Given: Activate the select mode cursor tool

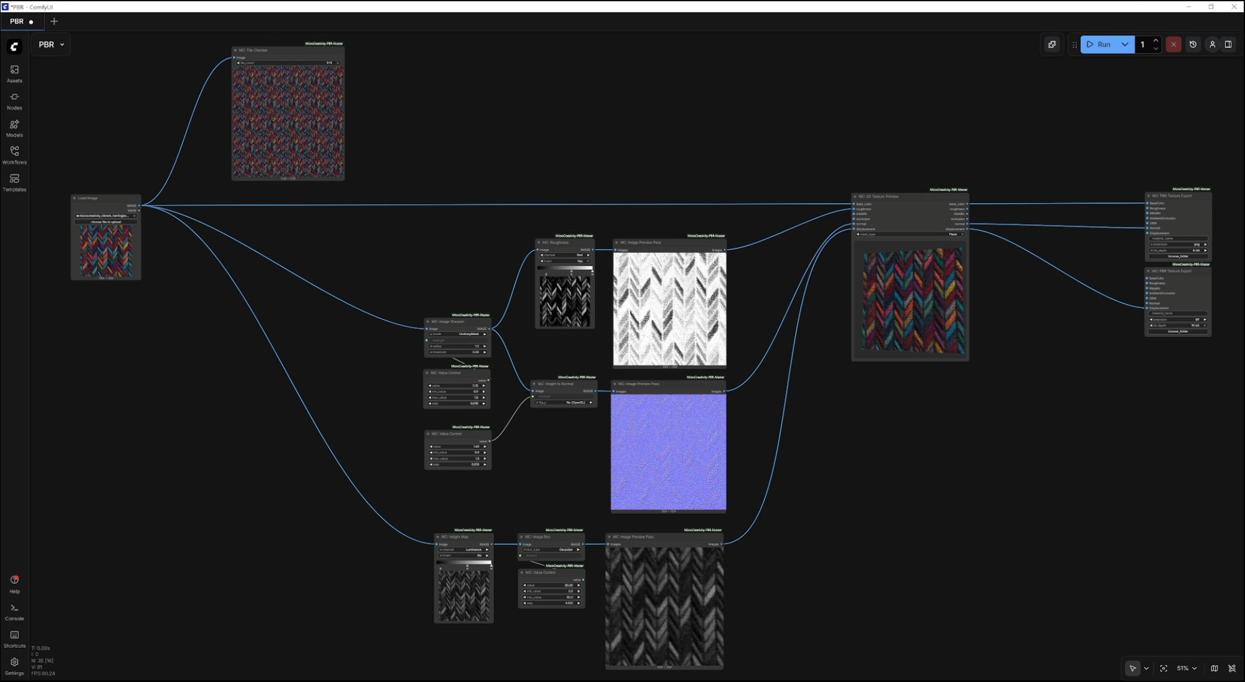Looking at the screenshot, I should pos(1132,668).
